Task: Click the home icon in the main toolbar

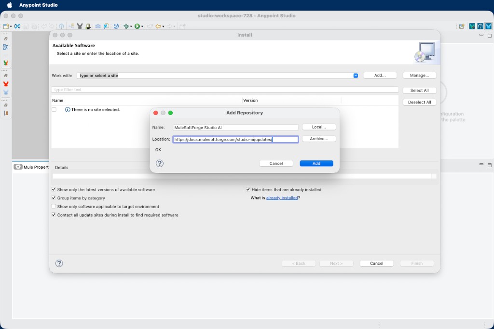Action: [x=61, y=26]
